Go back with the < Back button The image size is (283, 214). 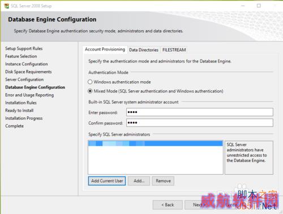[x=168, y=205]
